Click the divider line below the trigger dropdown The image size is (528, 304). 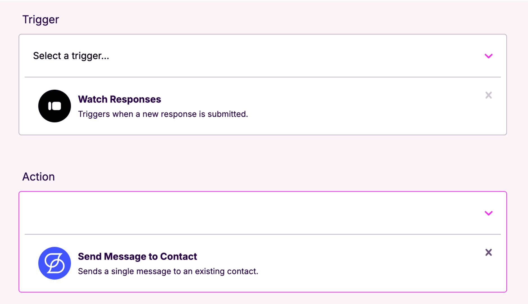pos(263,77)
